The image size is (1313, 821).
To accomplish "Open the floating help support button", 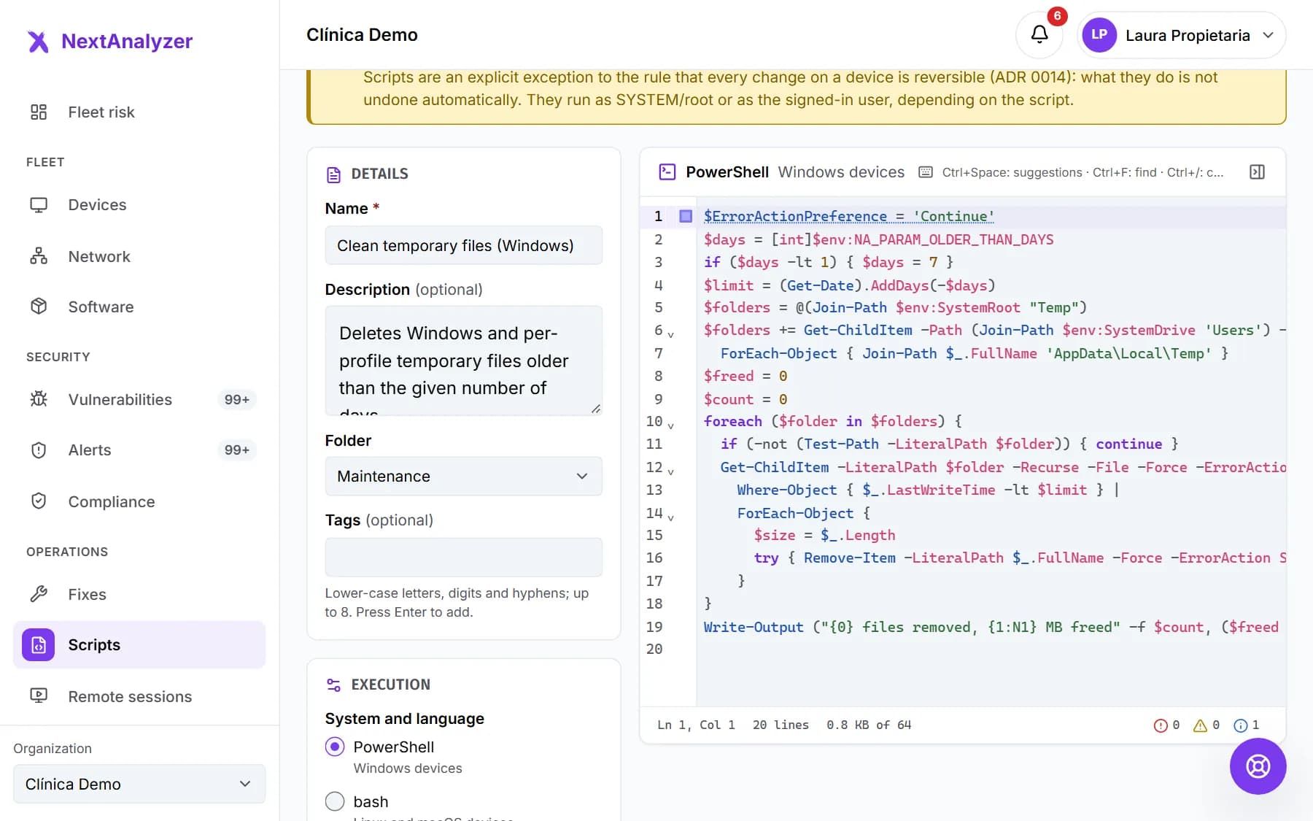I will tap(1258, 766).
